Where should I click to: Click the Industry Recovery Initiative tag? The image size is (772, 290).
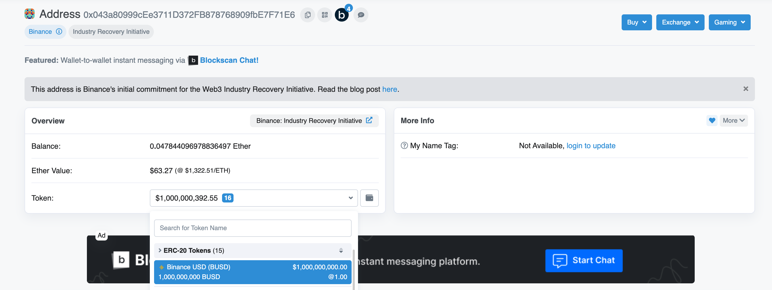pos(111,32)
